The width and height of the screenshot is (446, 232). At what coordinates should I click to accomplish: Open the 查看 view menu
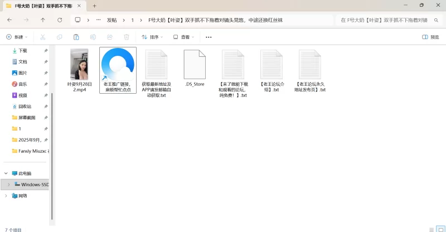[184, 37]
